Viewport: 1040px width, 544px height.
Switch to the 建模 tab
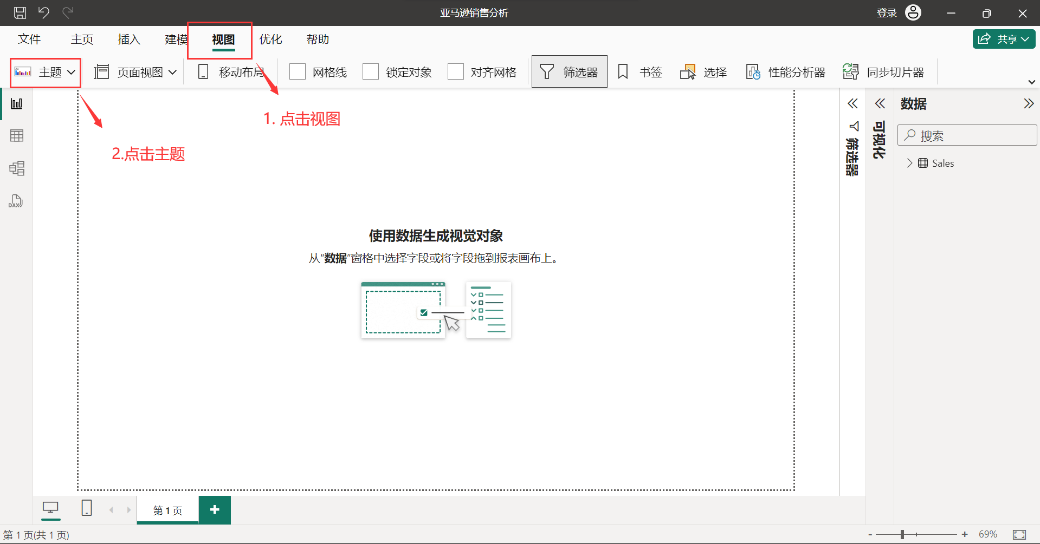pyautogui.click(x=176, y=40)
